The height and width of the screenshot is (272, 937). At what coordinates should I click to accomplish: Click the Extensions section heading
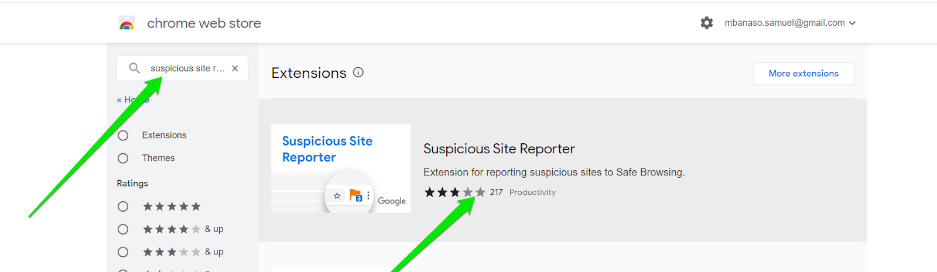(309, 73)
